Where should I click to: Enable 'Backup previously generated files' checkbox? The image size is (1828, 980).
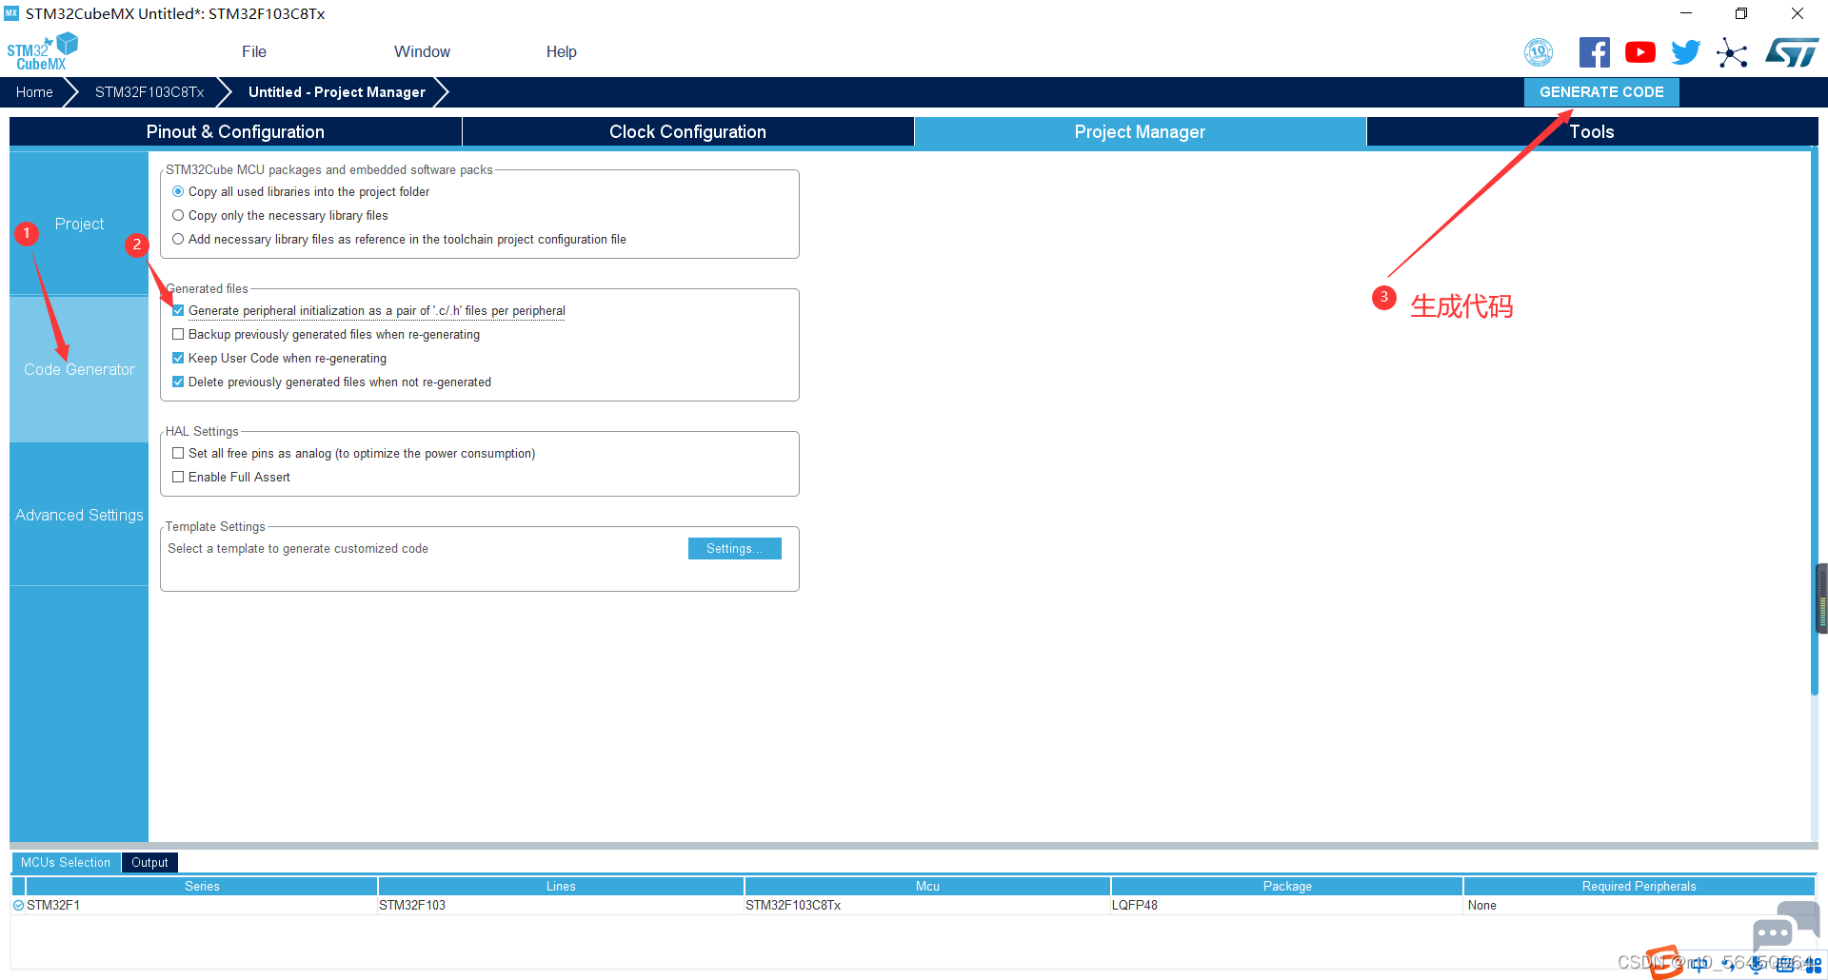[178, 335]
